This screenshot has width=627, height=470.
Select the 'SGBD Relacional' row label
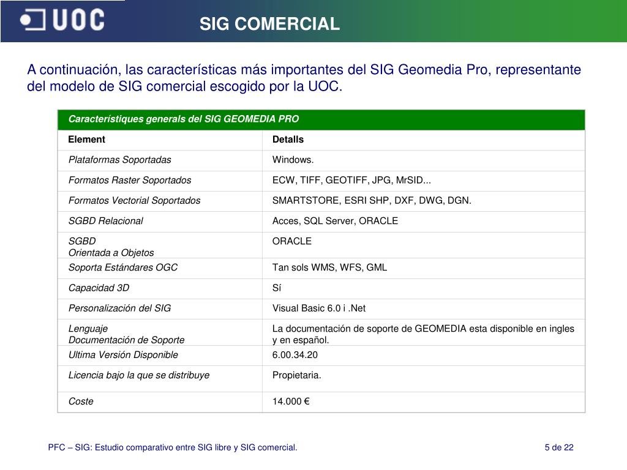(x=105, y=221)
